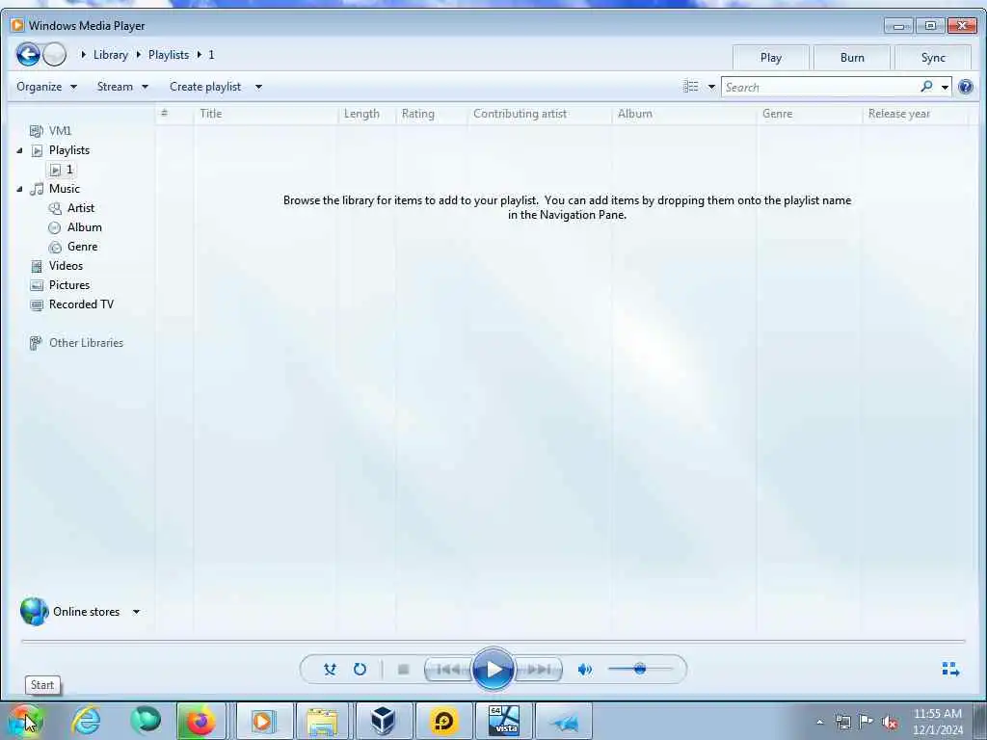Mute the player volume
Image resolution: width=987 pixels, height=740 pixels.
585,669
